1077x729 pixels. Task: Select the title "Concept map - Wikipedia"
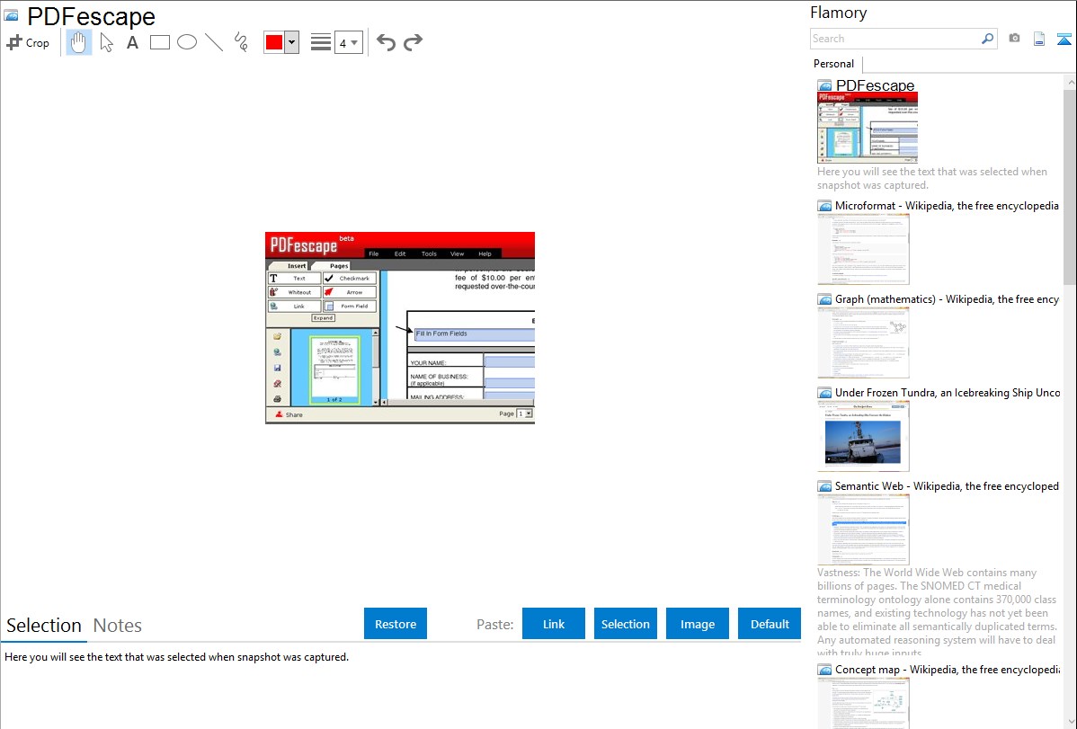click(x=948, y=670)
